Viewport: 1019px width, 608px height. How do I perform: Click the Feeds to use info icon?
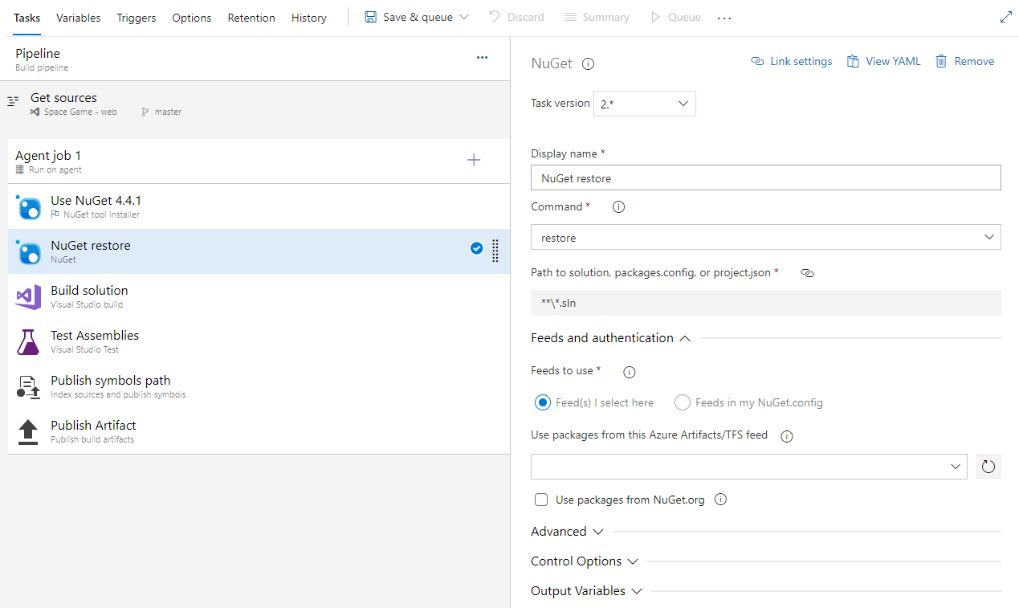(x=630, y=372)
